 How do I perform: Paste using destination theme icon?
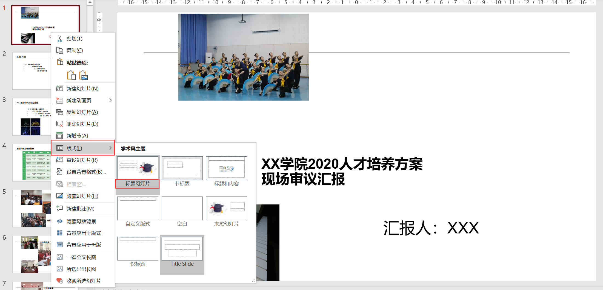71,75
